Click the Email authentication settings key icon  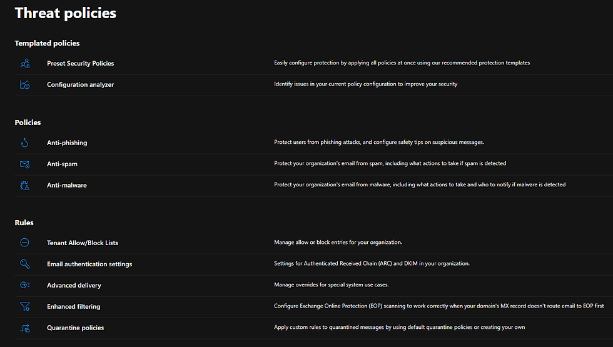pyautogui.click(x=25, y=264)
